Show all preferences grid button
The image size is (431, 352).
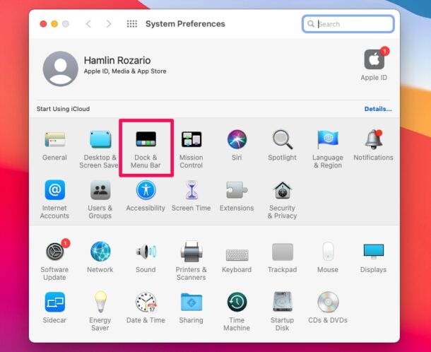(132, 24)
